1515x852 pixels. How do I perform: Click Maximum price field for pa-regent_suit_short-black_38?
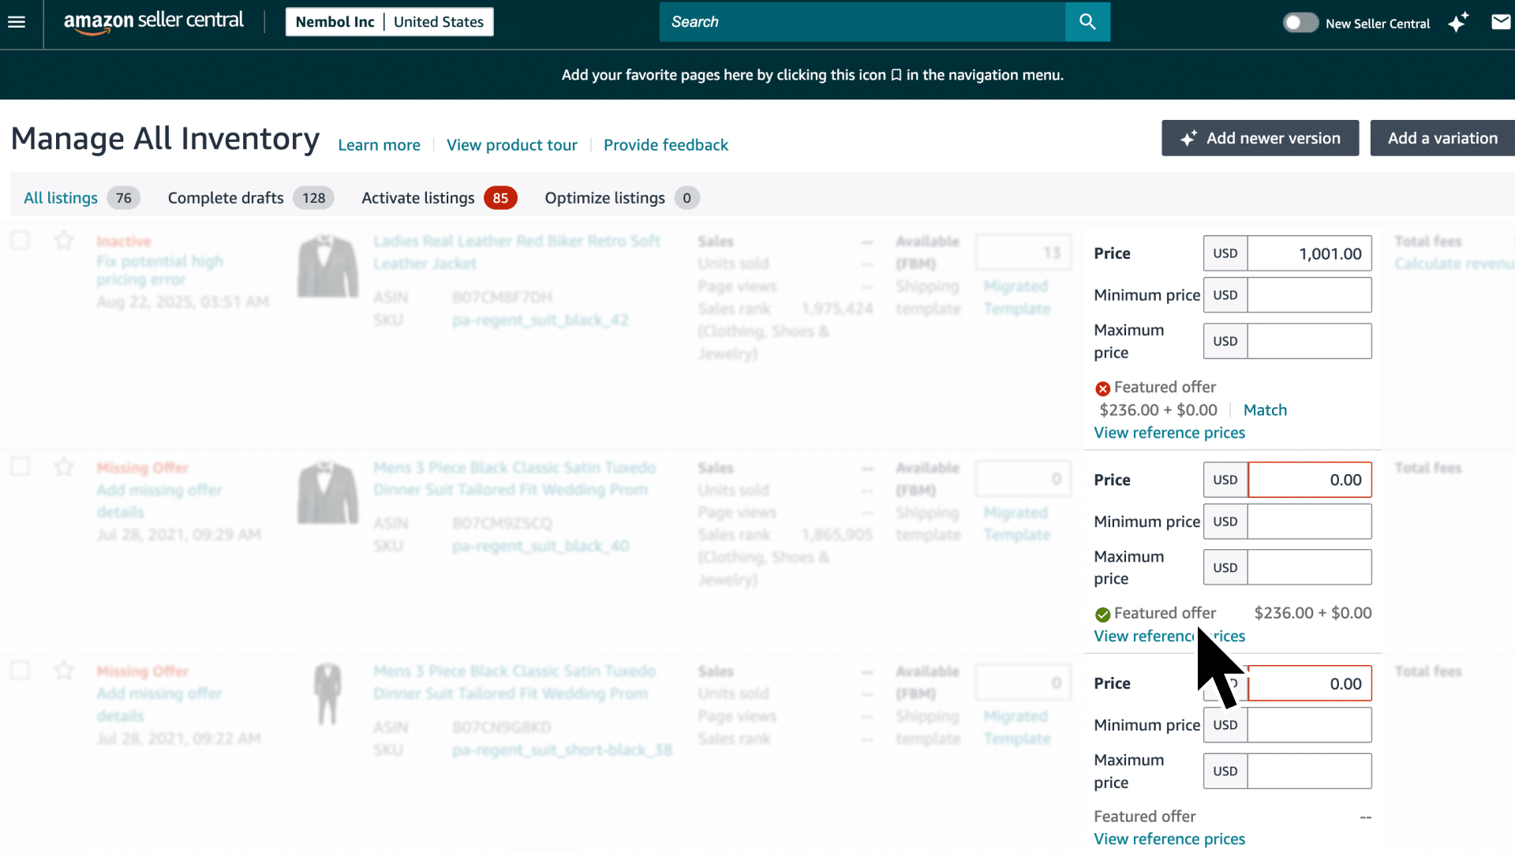click(1310, 771)
